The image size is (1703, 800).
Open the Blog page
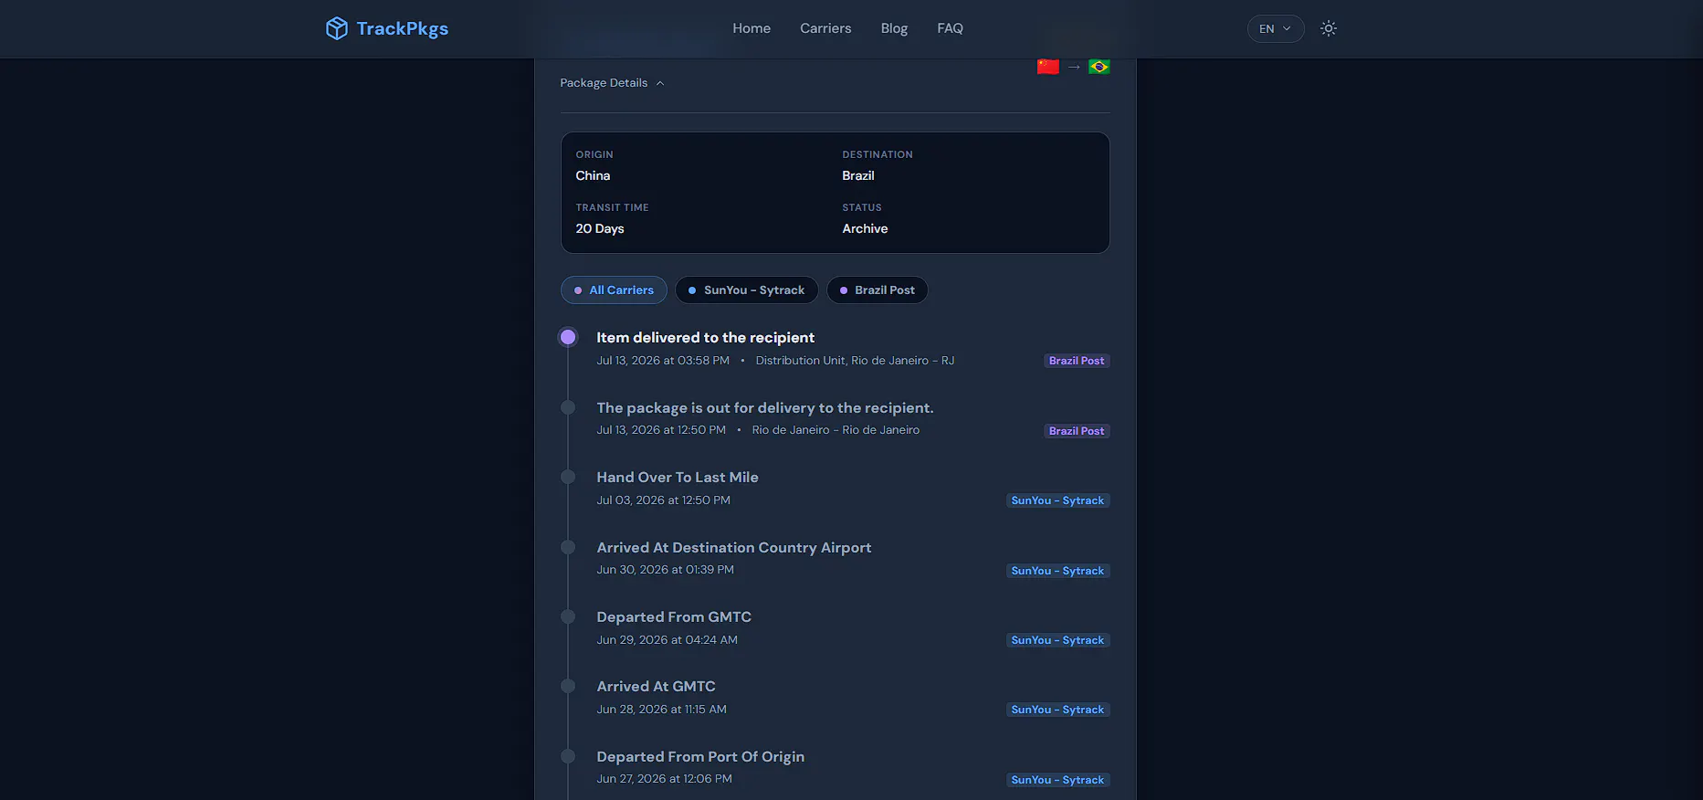[x=894, y=28]
